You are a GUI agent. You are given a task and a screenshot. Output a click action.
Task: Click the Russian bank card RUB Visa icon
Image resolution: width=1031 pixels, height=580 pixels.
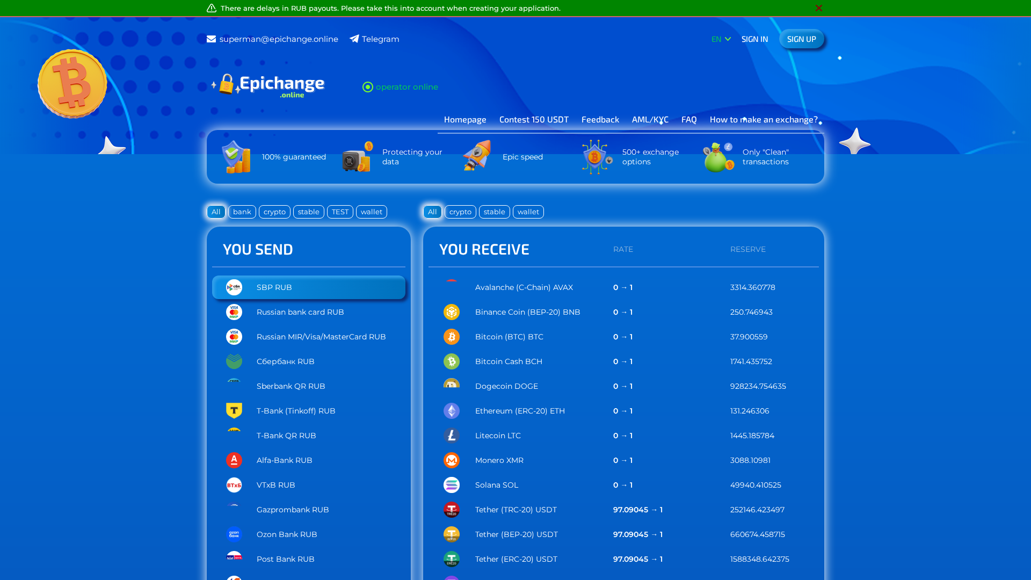[x=234, y=312]
